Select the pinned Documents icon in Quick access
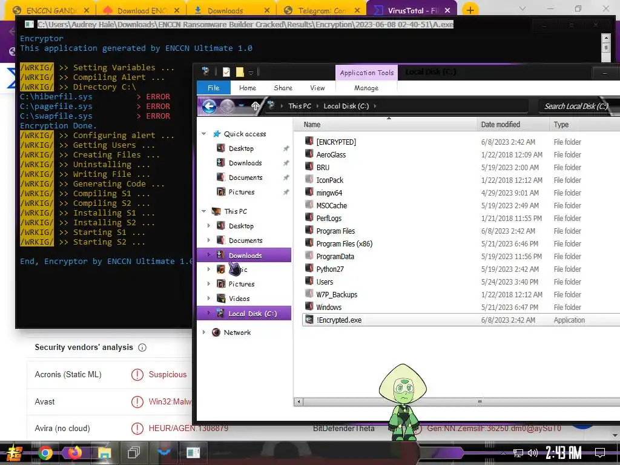This screenshot has width=620, height=465. click(221, 177)
